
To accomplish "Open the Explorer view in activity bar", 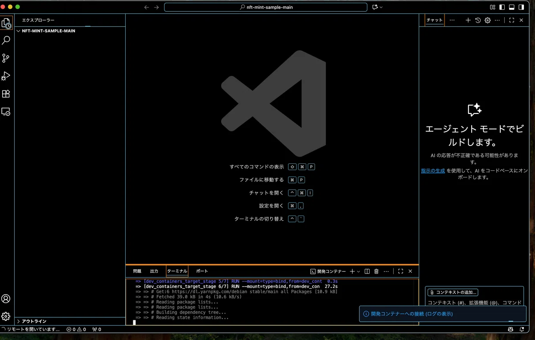I will pyautogui.click(x=6, y=23).
